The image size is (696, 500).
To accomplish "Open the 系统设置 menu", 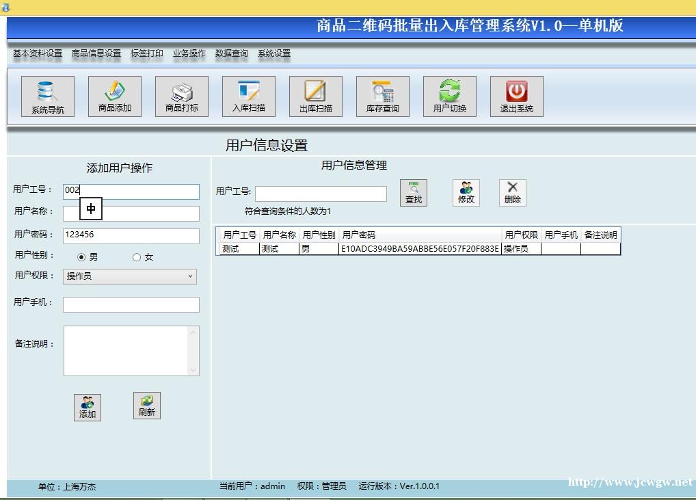I will (274, 53).
